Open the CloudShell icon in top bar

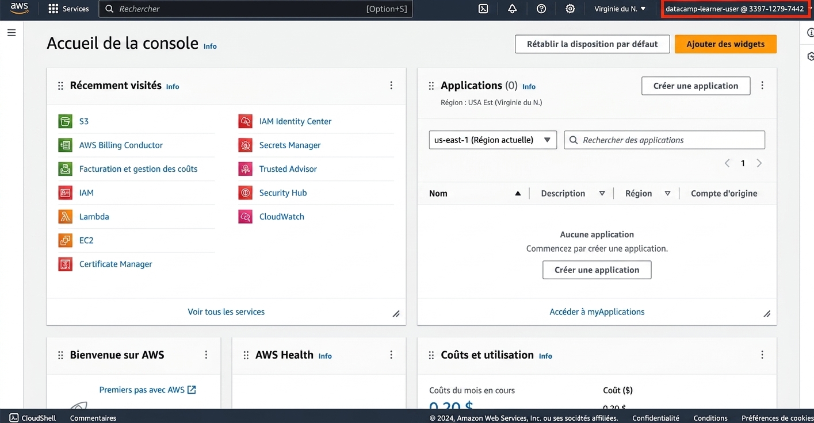click(x=483, y=9)
